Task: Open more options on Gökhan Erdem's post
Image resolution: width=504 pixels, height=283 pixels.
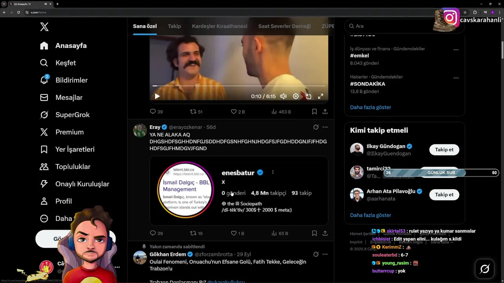Action: 325,254
